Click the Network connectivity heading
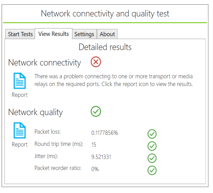The image size is (213, 193). coord(44,63)
